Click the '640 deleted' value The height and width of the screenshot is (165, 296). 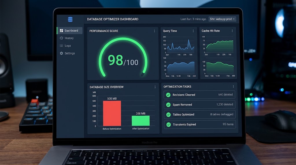click(225, 95)
